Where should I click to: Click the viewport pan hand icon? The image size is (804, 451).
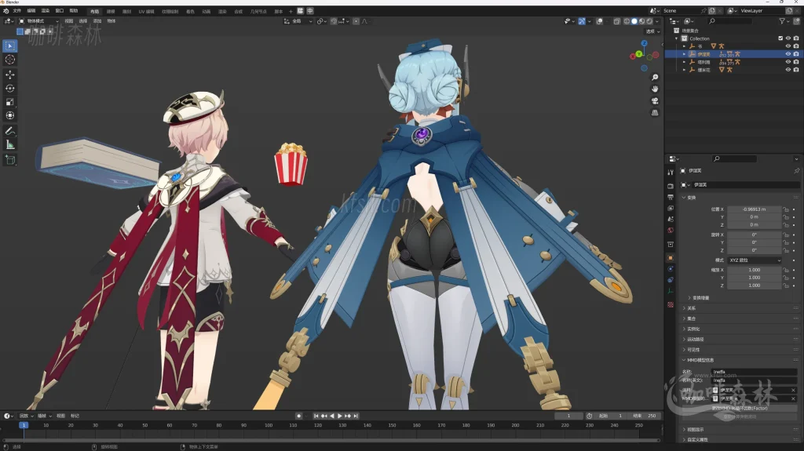pos(655,89)
